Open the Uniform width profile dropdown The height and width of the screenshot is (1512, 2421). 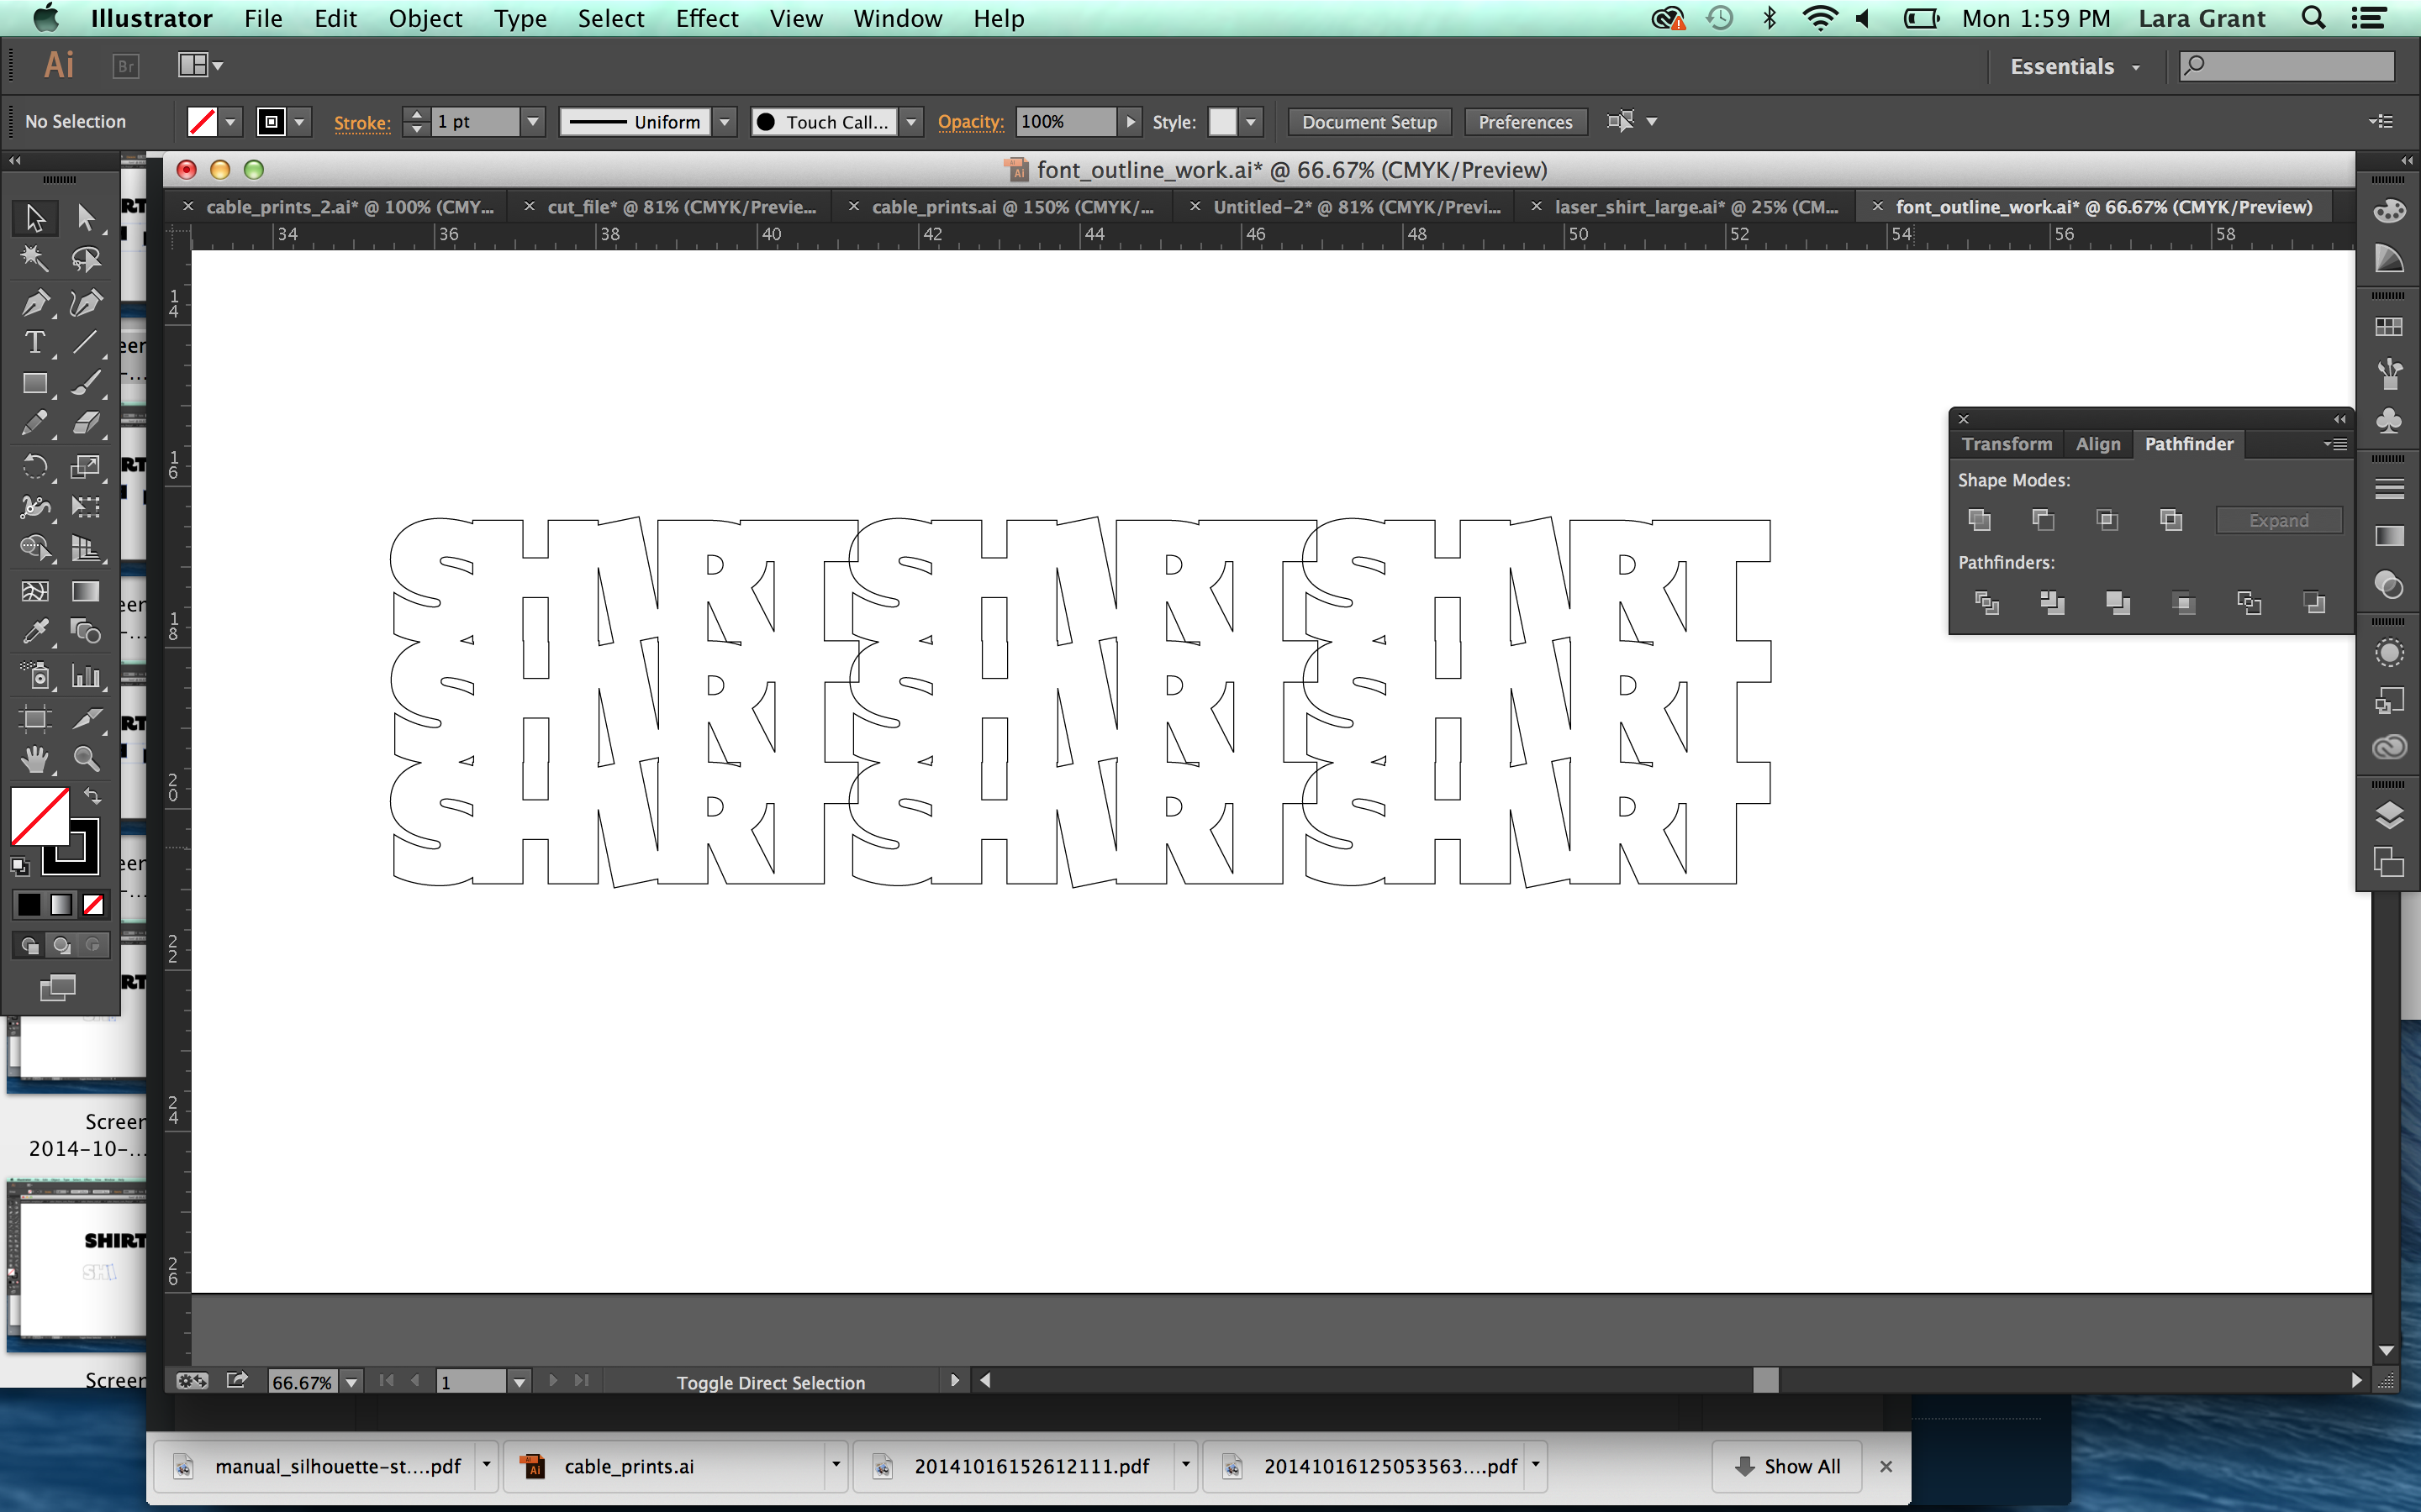click(x=725, y=122)
